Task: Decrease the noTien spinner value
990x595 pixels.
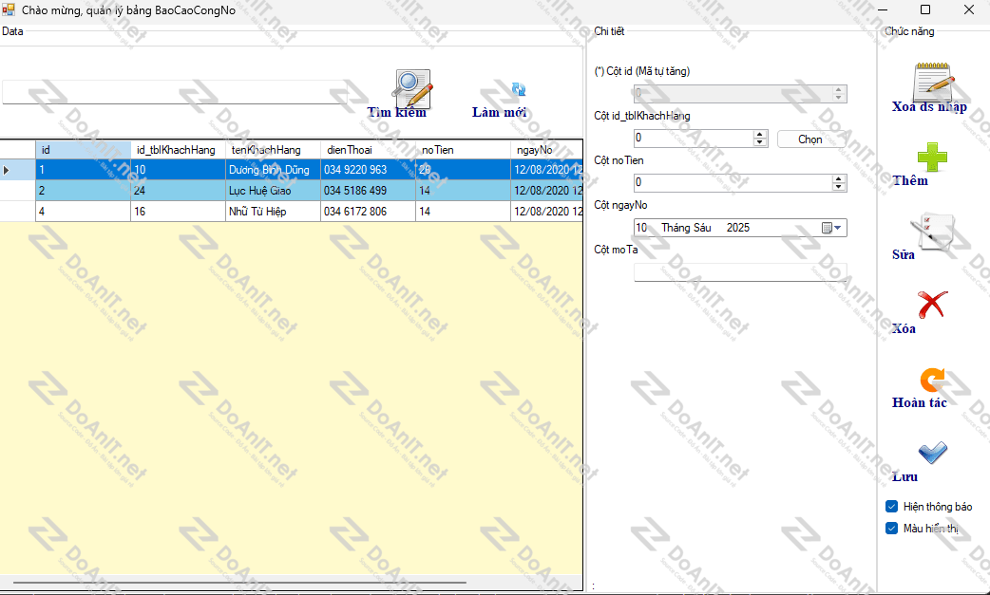Action: (x=839, y=187)
